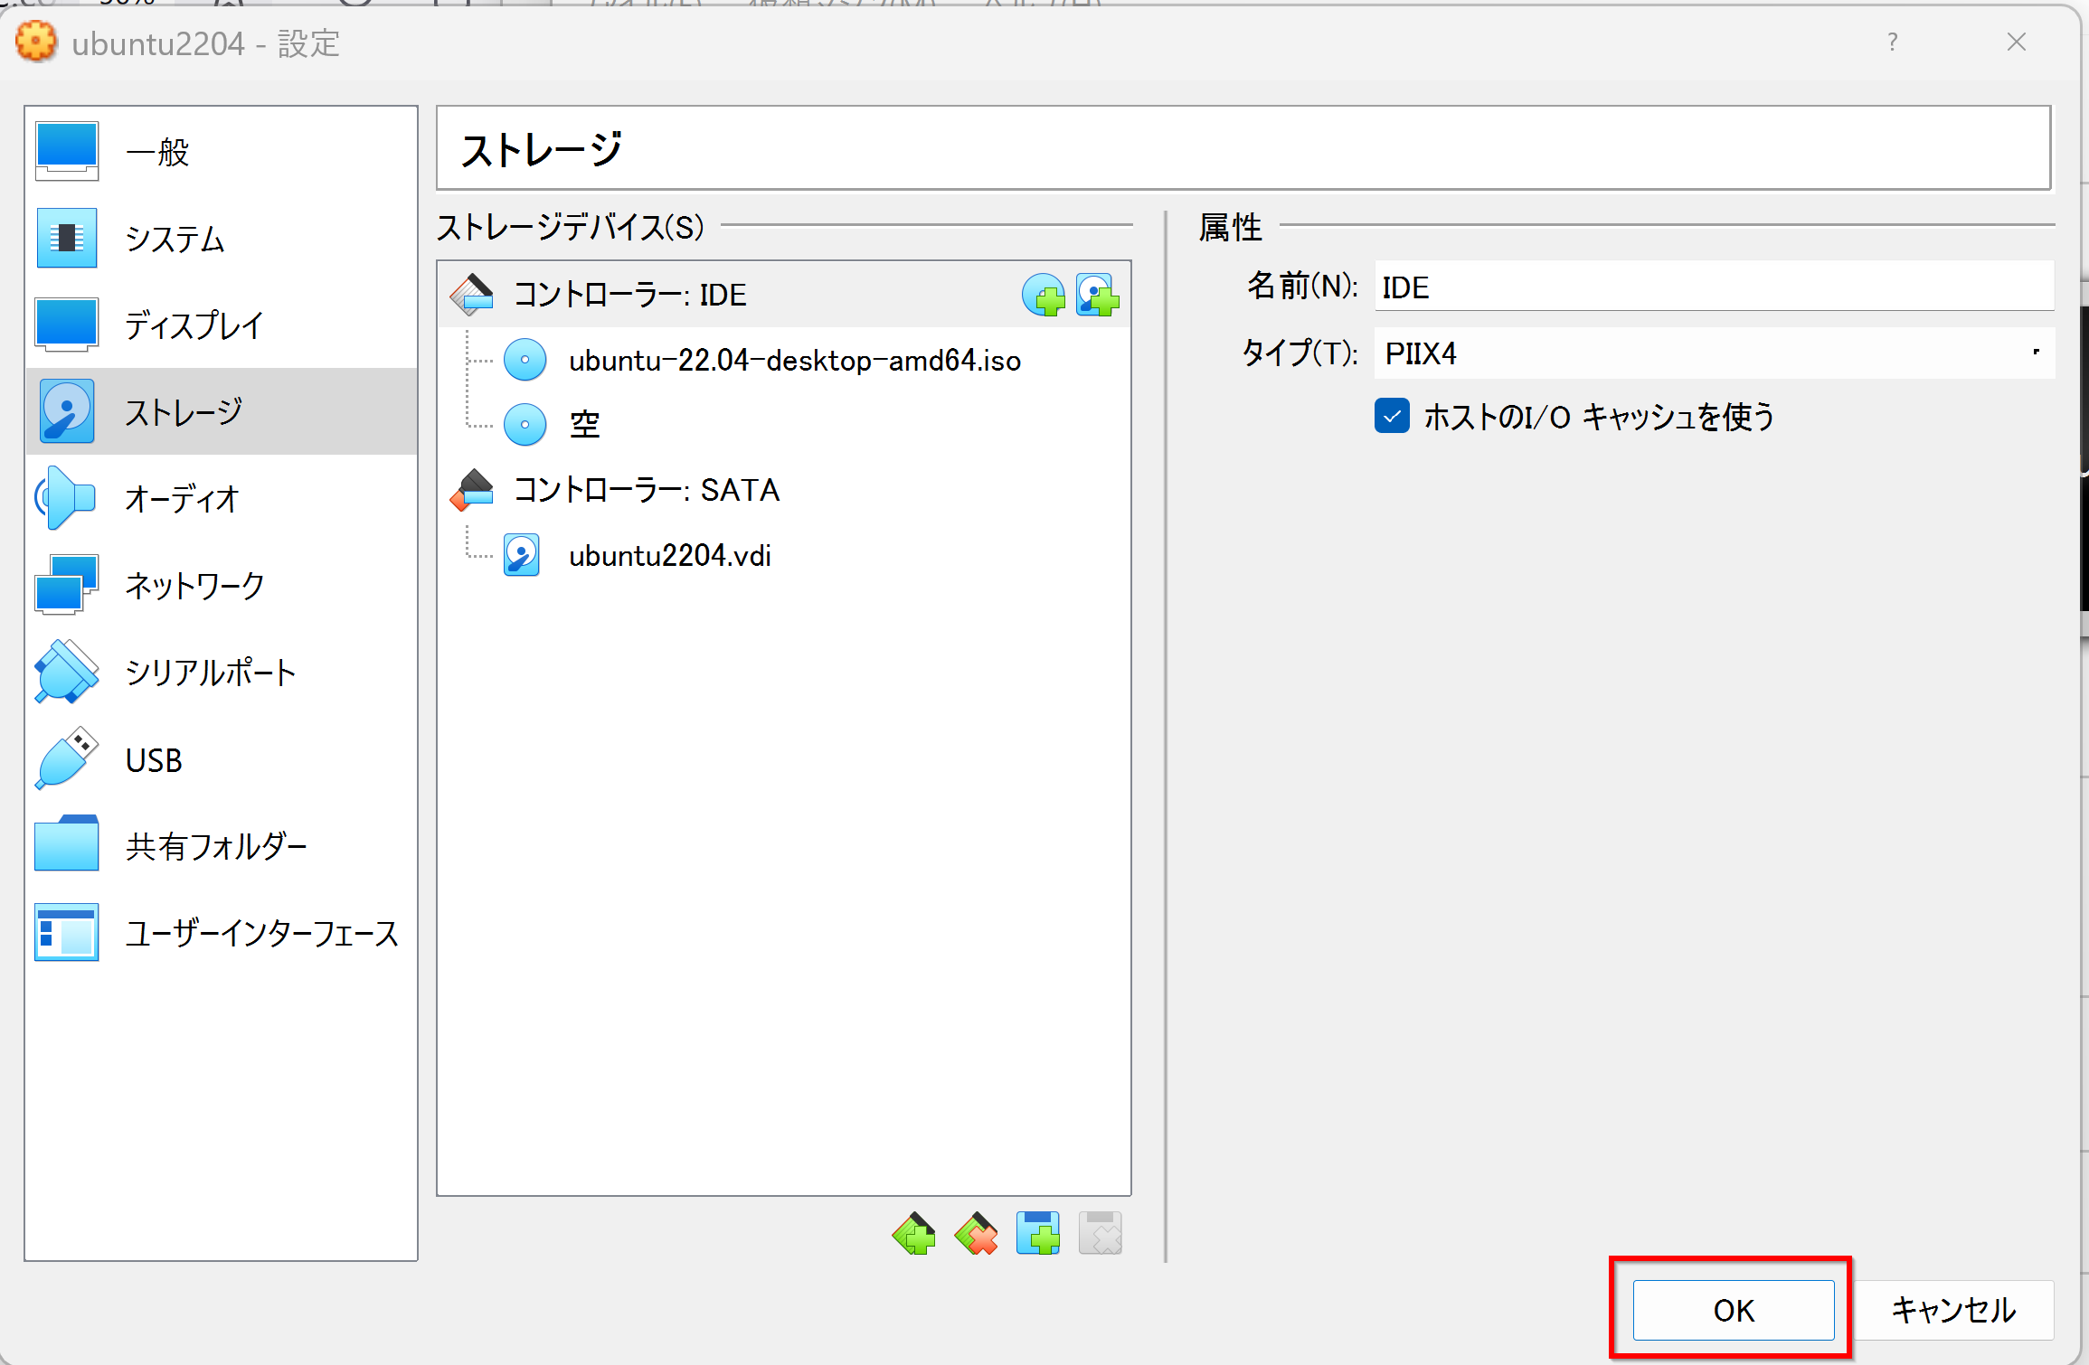Click the chip icon beside システム
The width and height of the screenshot is (2089, 1365).
pos(67,238)
